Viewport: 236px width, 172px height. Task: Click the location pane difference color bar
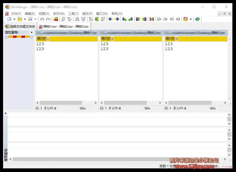click(x=19, y=37)
